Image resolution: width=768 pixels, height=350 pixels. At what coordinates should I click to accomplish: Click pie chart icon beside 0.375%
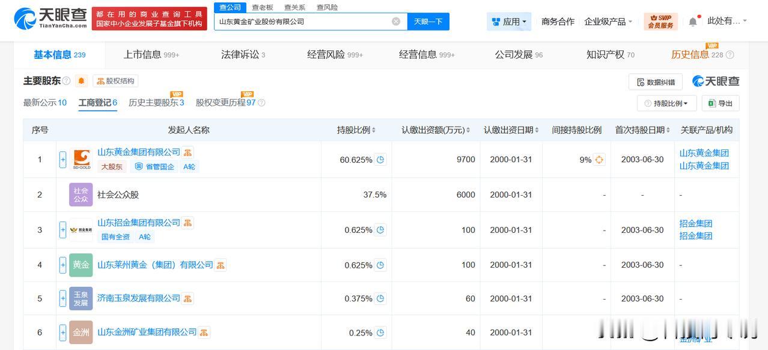380,298
